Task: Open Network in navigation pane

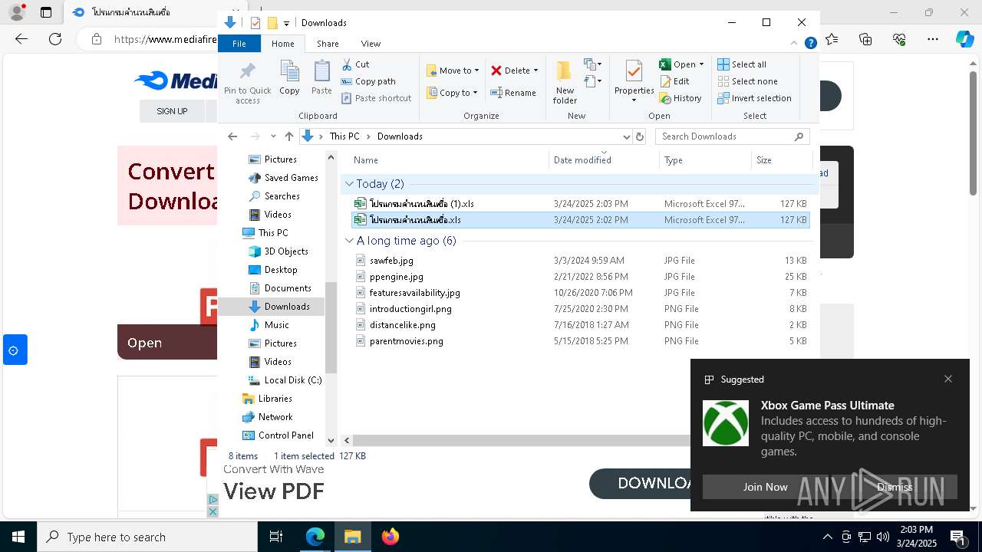Action: pos(268,417)
